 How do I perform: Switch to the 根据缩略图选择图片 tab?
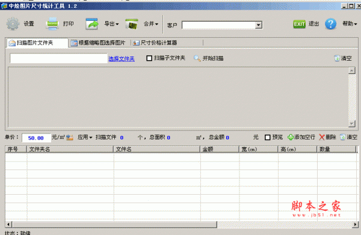pyautogui.click(x=98, y=43)
